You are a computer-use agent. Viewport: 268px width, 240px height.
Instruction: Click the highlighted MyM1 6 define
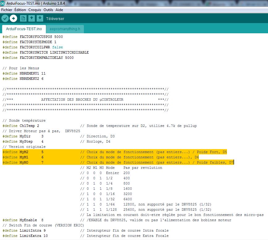click(23, 157)
